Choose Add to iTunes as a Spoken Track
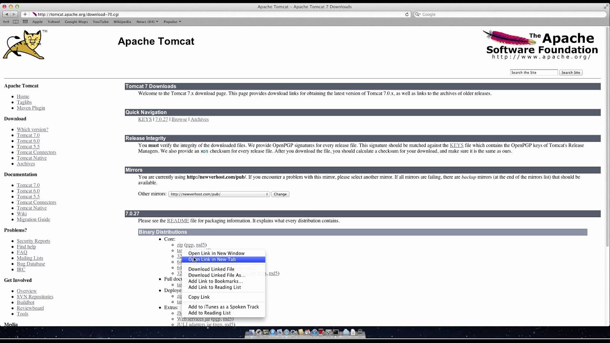The width and height of the screenshot is (610, 343). pos(223,307)
